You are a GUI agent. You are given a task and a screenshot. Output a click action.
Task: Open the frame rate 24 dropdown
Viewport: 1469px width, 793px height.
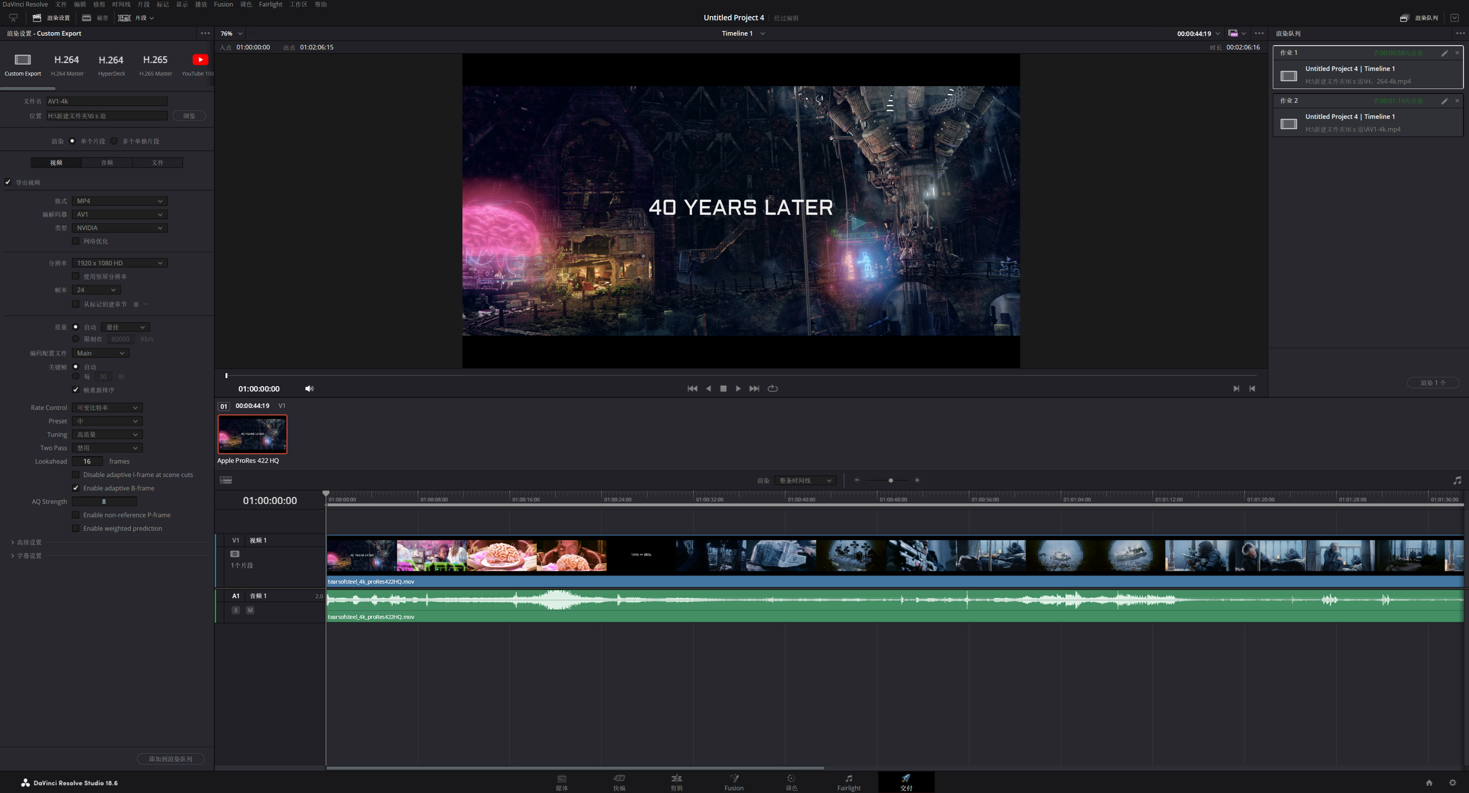click(x=96, y=290)
